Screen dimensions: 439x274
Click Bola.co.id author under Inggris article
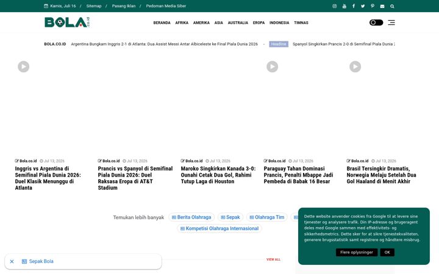tap(28, 161)
